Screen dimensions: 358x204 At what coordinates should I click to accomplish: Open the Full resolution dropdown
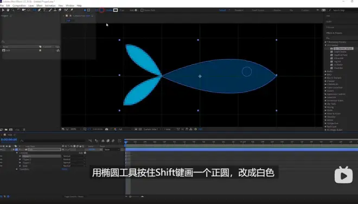coord(125,129)
